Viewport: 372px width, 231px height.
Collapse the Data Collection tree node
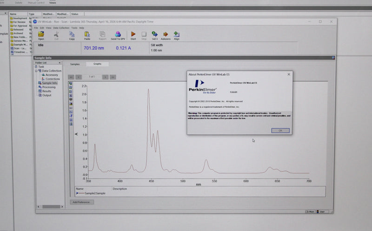point(36,71)
